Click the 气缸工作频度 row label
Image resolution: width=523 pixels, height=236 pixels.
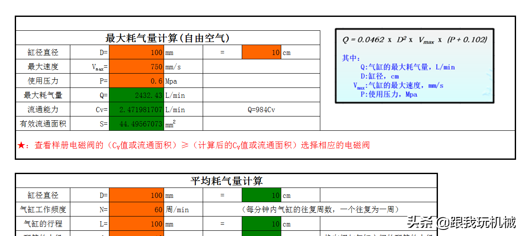[43, 210]
